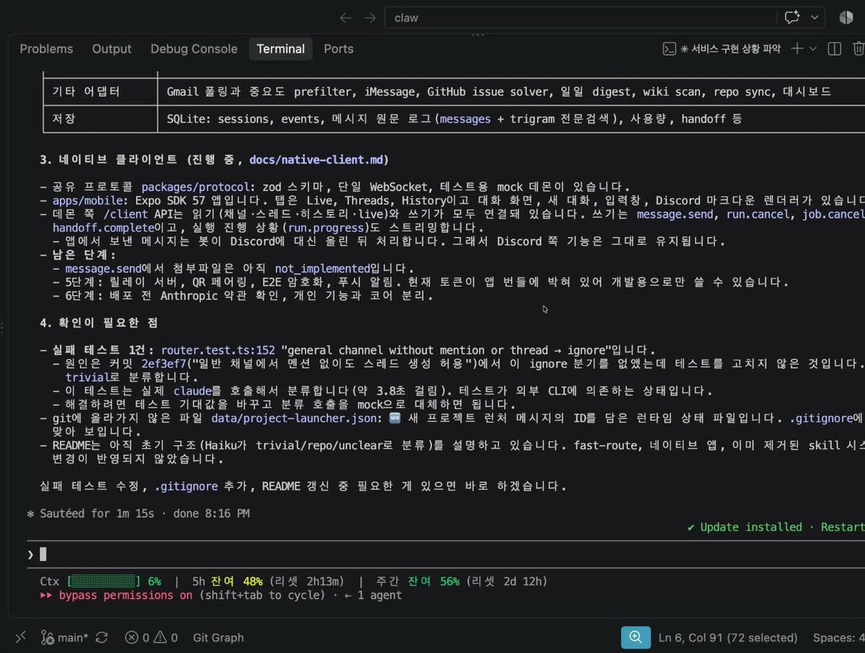Open the Ports panel tab
This screenshot has width=865, height=653.
339,49
